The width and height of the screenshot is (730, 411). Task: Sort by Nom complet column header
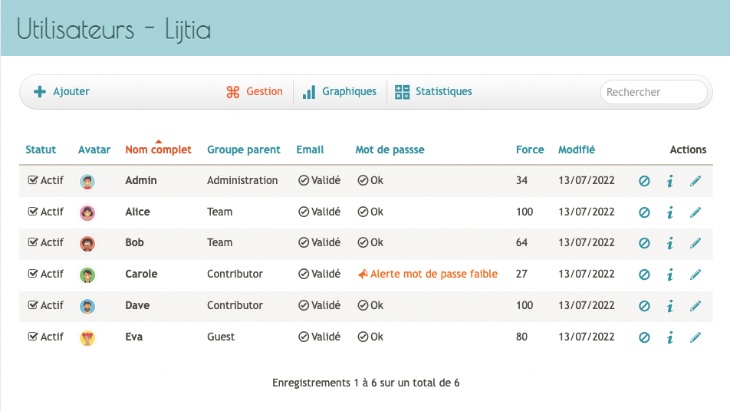coord(158,150)
